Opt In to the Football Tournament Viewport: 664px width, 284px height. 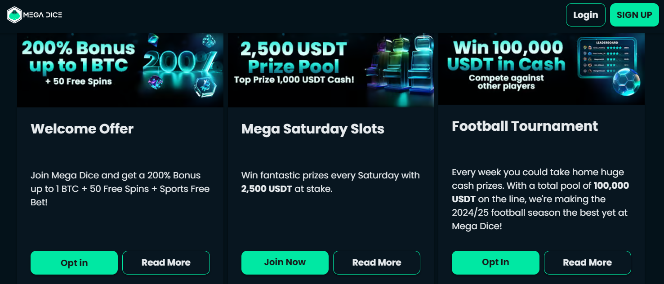click(x=495, y=262)
